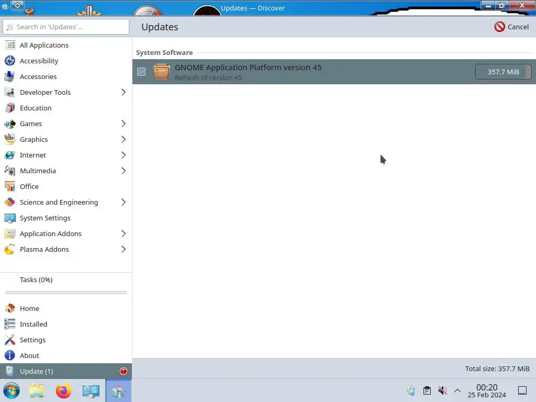Click the red update alert badge

(124, 371)
